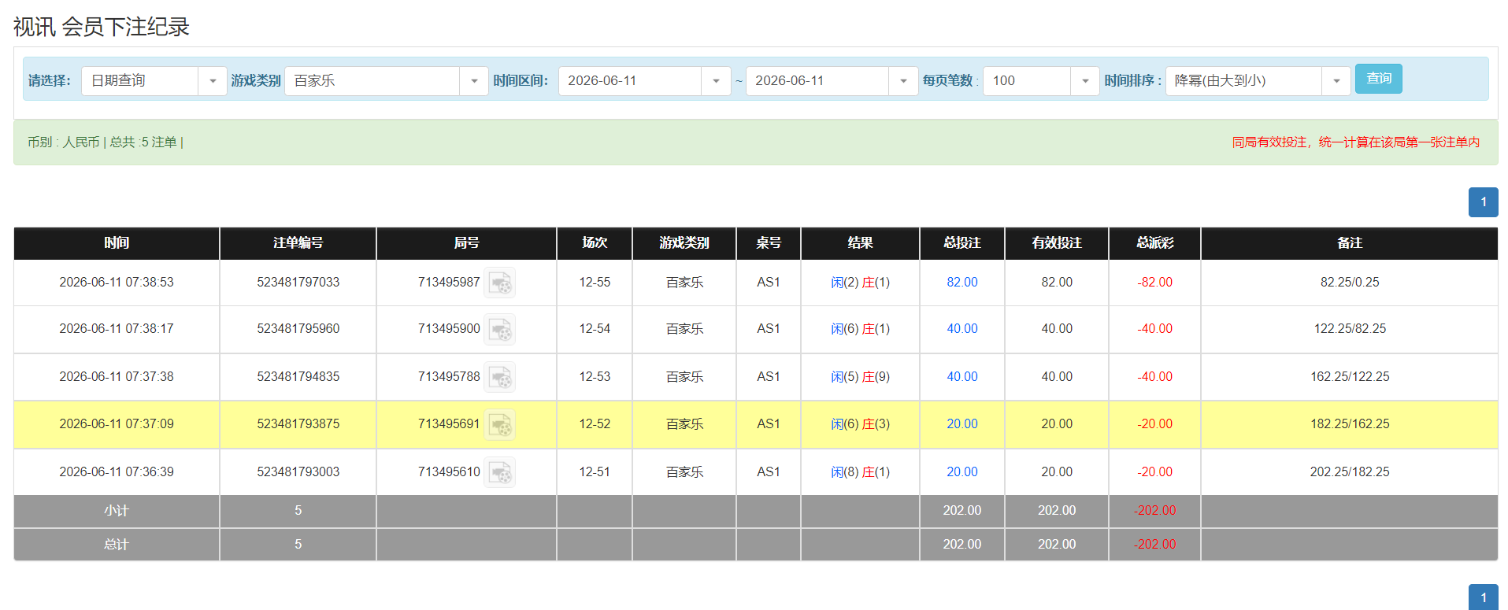The image size is (1508, 610).
Task: Expand the 日期查询 selection dropdown arrow
Action: pyautogui.click(x=213, y=81)
